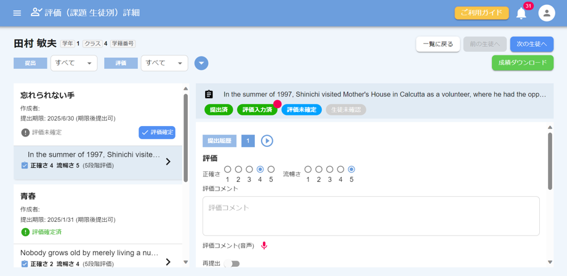Play the submitted recording
This screenshot has width=567, height=276.
[267, 141]
